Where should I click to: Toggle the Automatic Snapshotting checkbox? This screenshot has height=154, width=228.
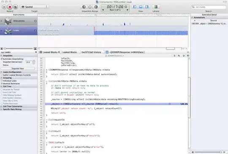tap(2, 59)
